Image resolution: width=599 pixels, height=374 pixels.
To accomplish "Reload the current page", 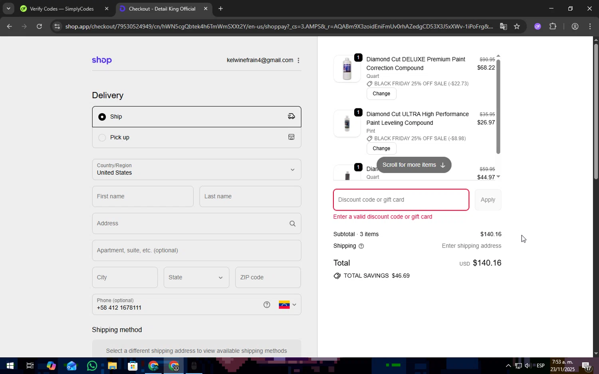I will (39, 27).
